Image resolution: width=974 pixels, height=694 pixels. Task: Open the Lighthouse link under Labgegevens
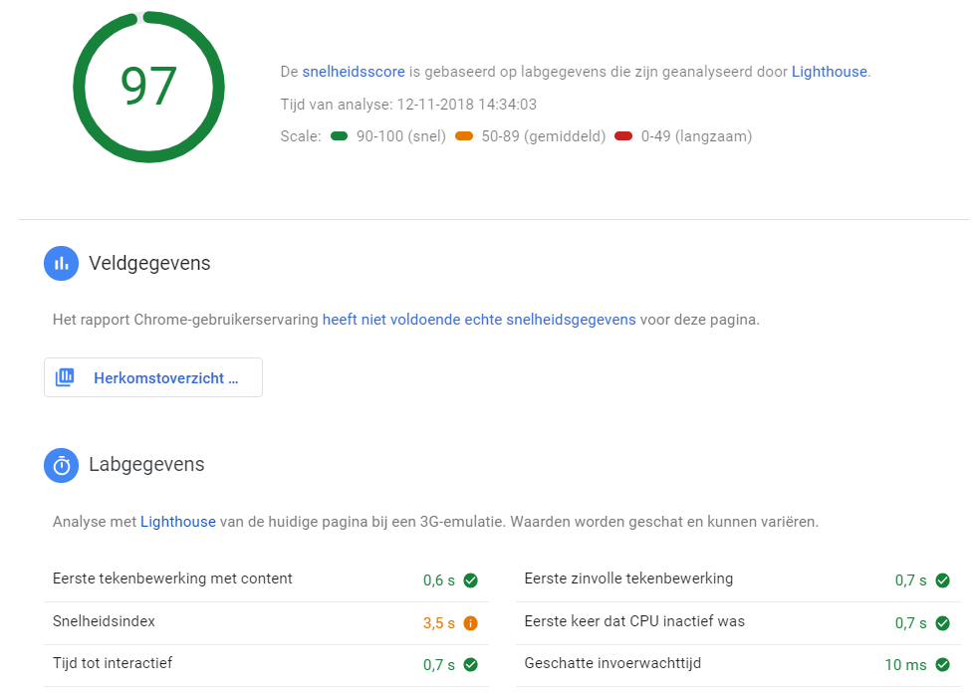click(178, 522)
